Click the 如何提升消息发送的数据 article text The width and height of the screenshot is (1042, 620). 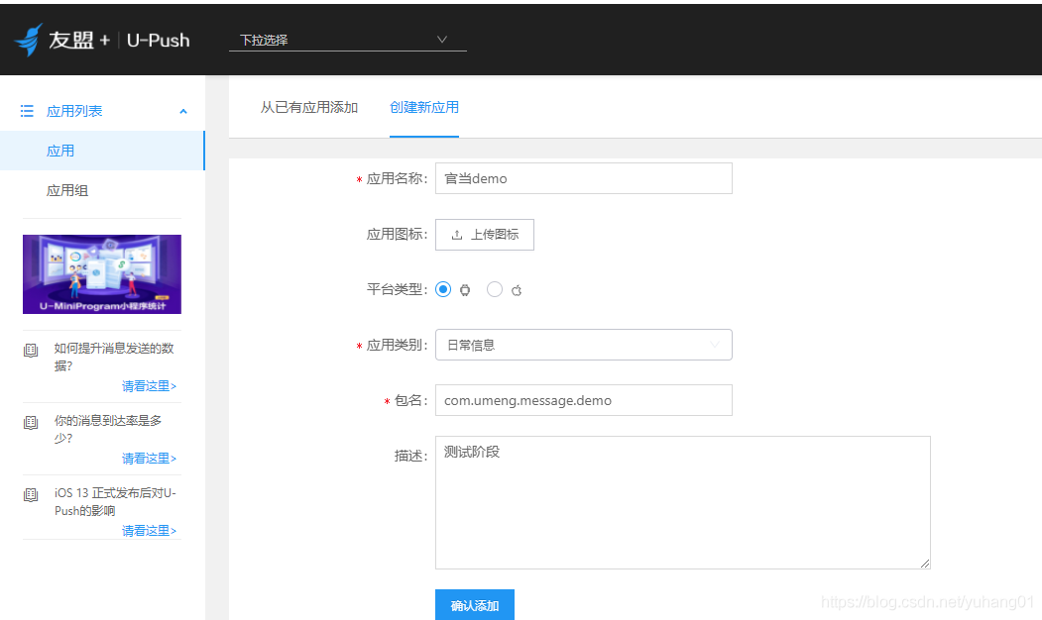coord(114,358)
